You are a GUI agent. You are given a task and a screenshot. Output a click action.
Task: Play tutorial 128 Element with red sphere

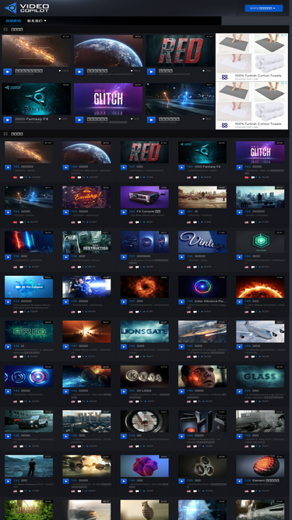coord(239,481)
